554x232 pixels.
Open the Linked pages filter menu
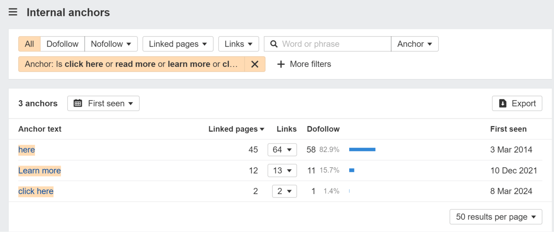click(178, 44)
